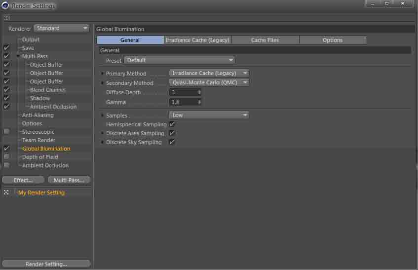
Task: Select Global Illumination in the tree
Action: 46,149
